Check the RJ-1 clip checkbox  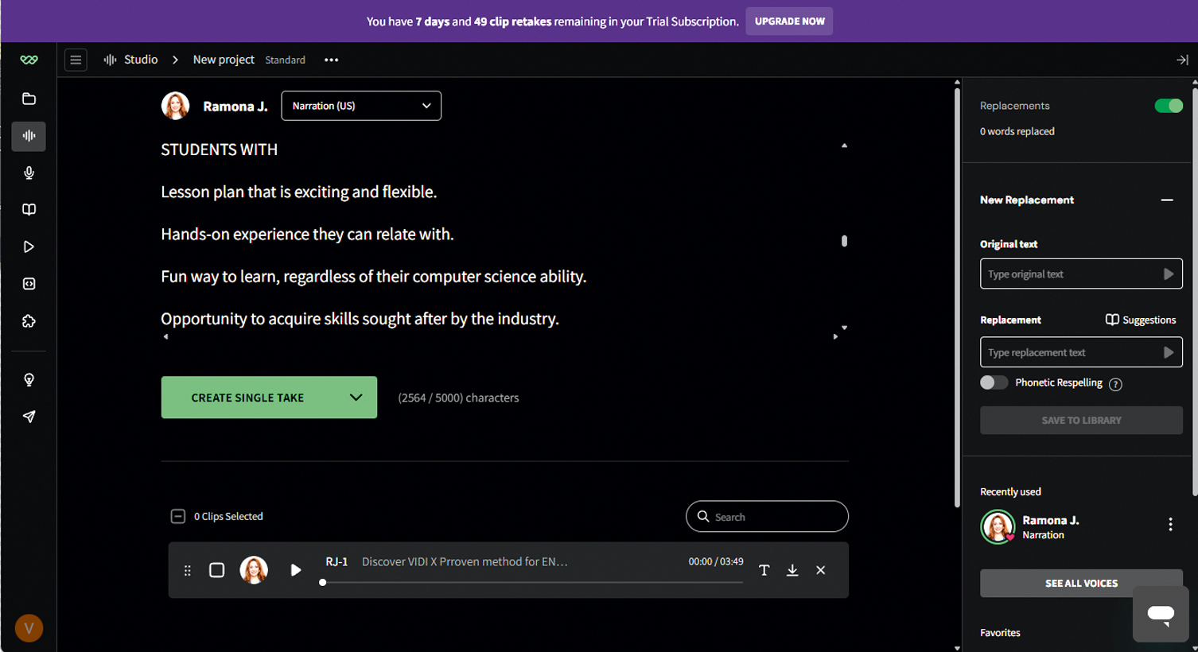point(216,570)
